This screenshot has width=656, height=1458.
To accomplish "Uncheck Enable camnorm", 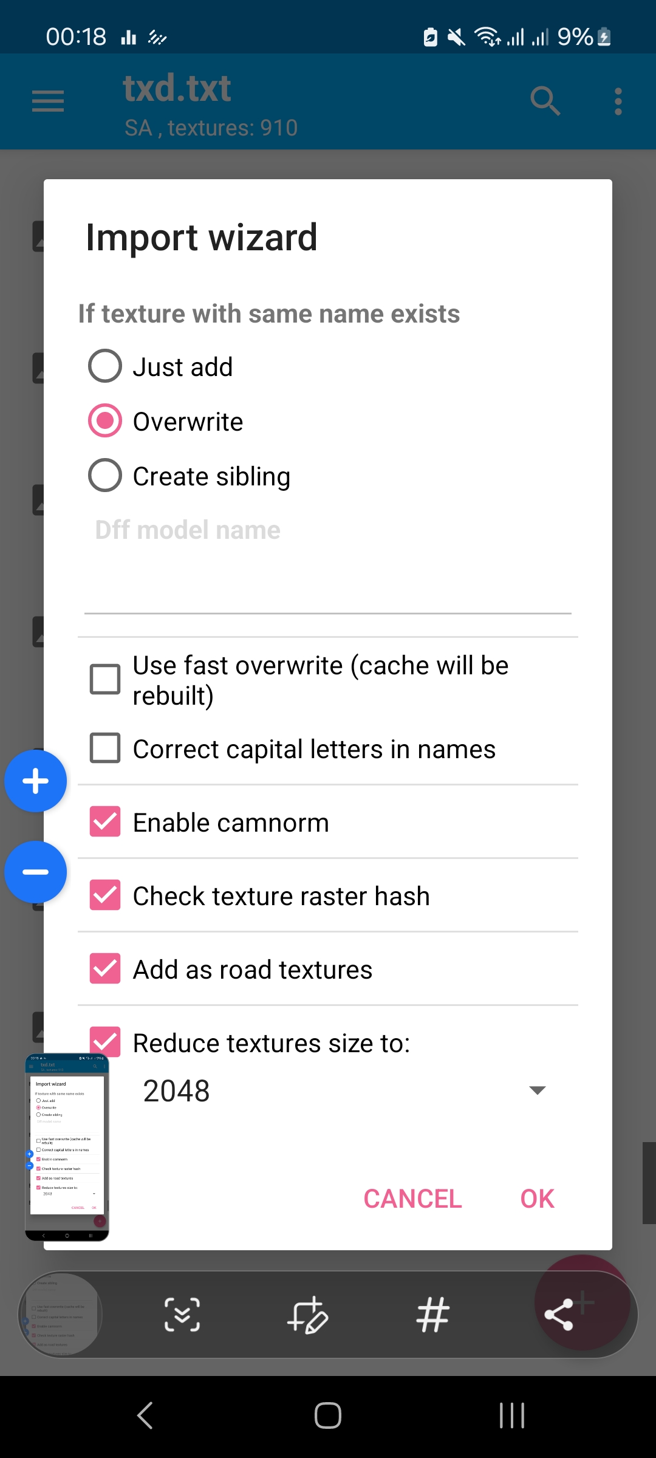I will (x=105, y=821).
